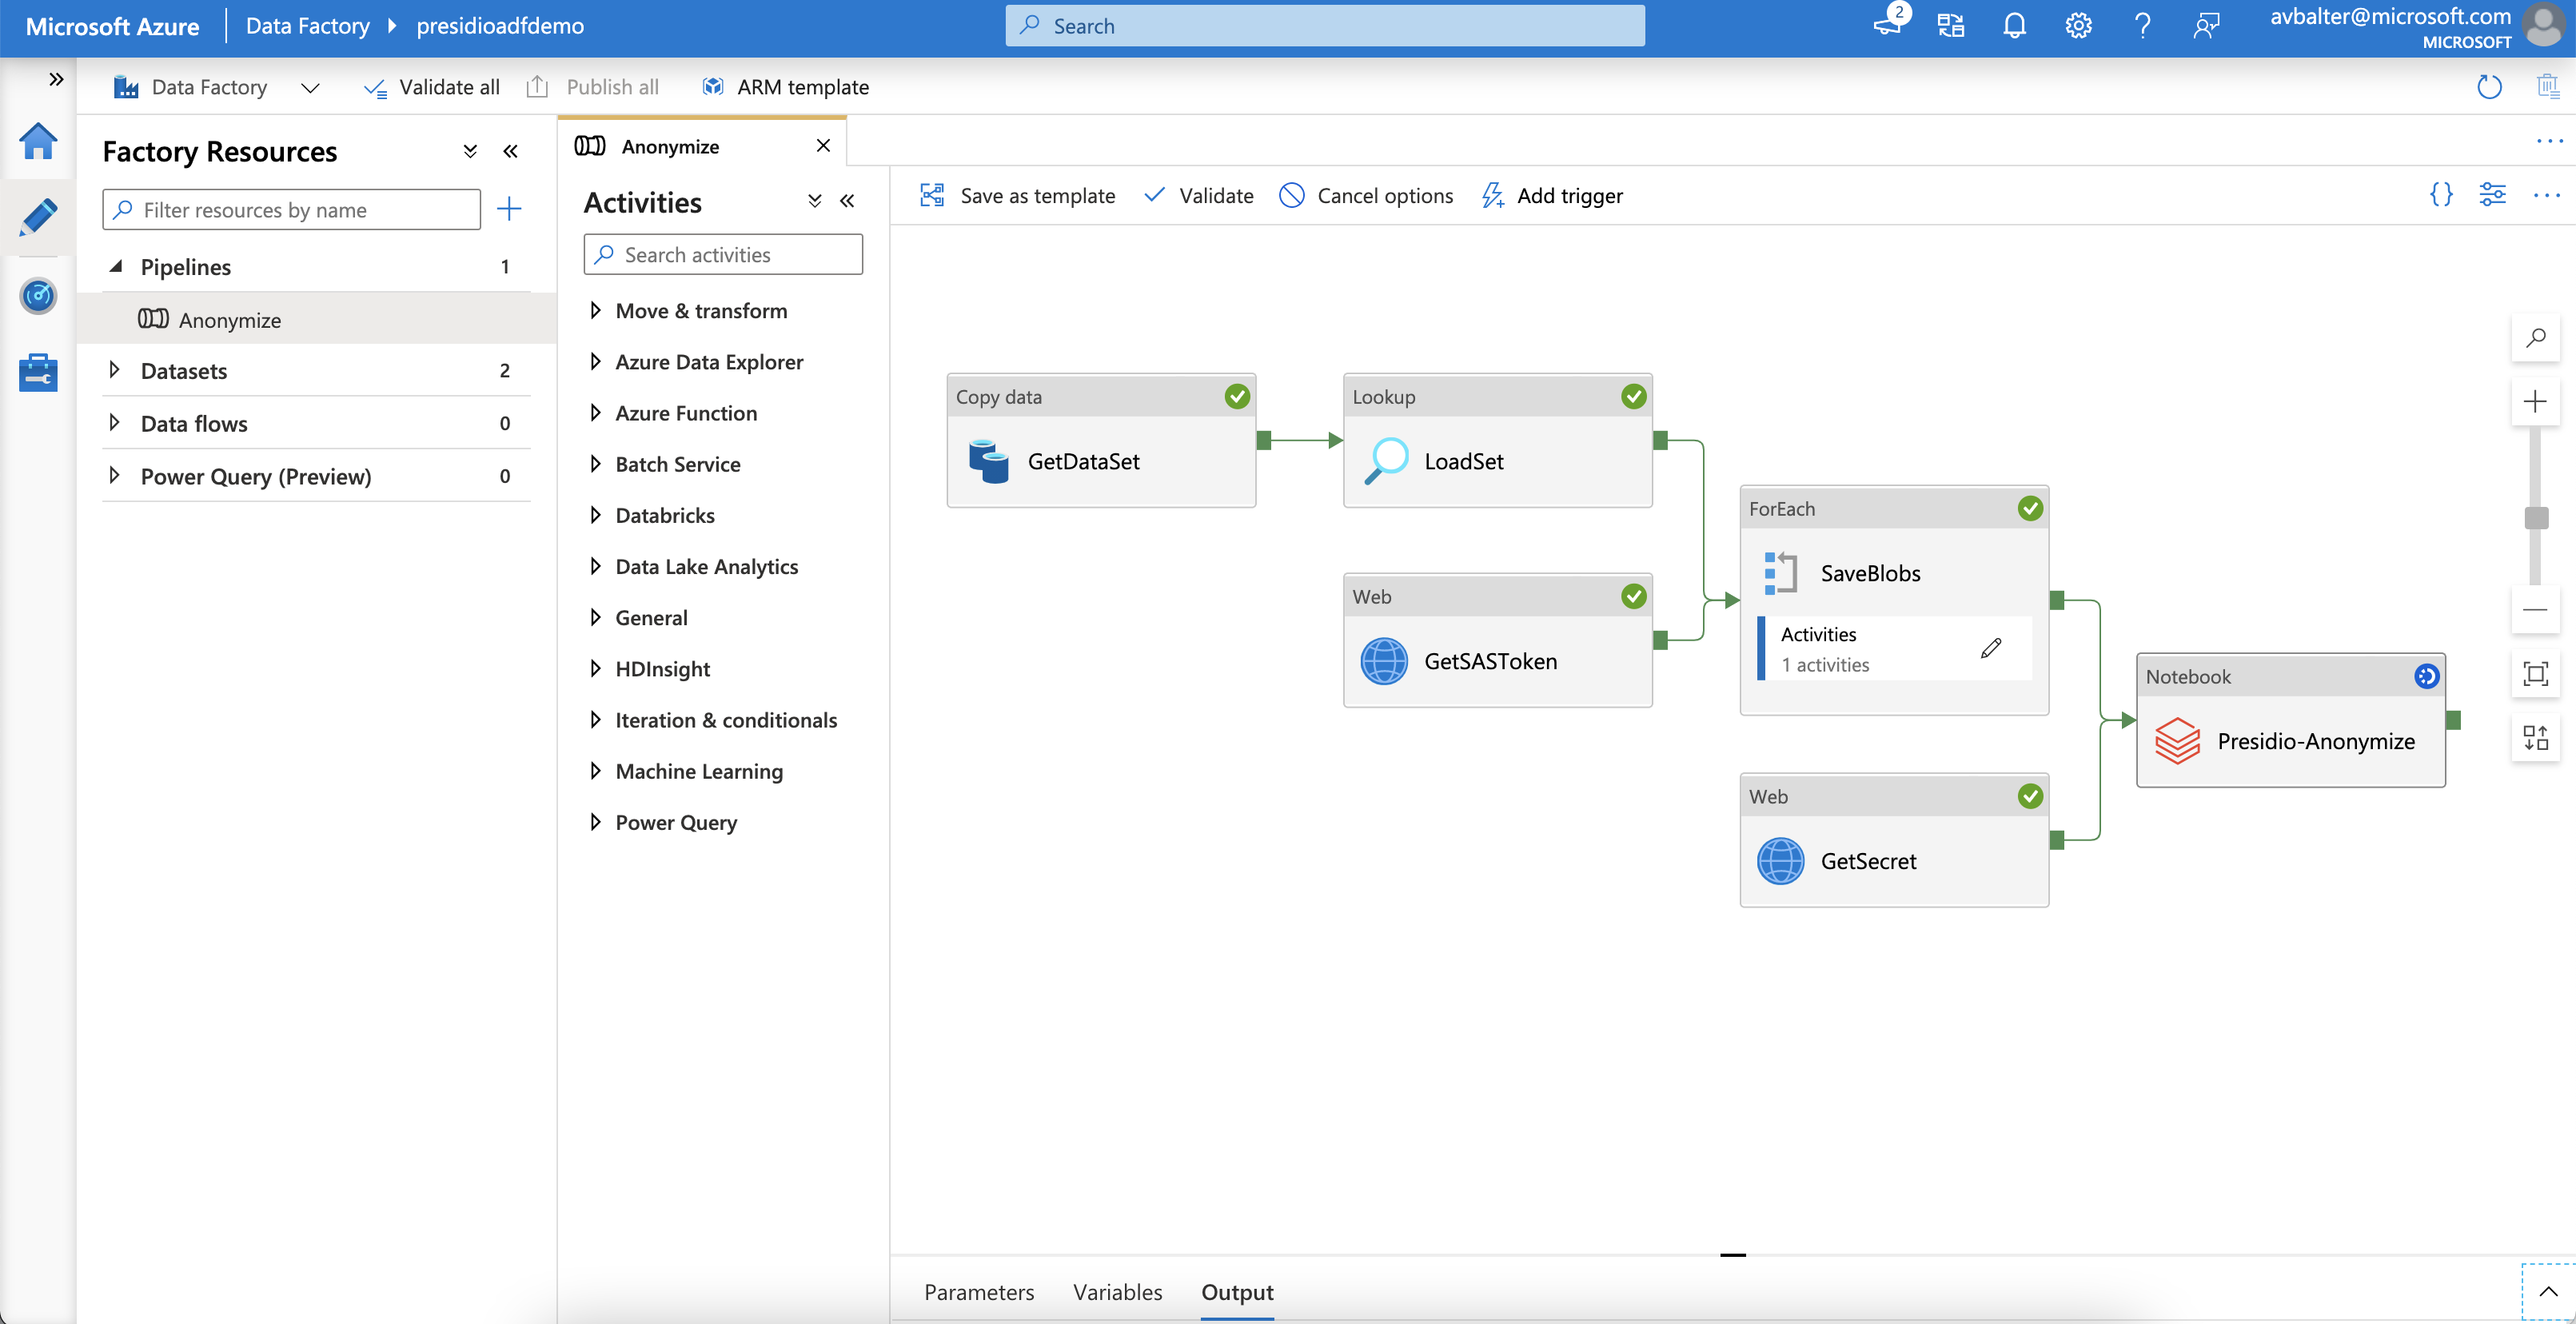Open the pipeline properties sliders icon
Image resolution: width=2576 pixels, height=1324 pixels.
click(2492, 195)
